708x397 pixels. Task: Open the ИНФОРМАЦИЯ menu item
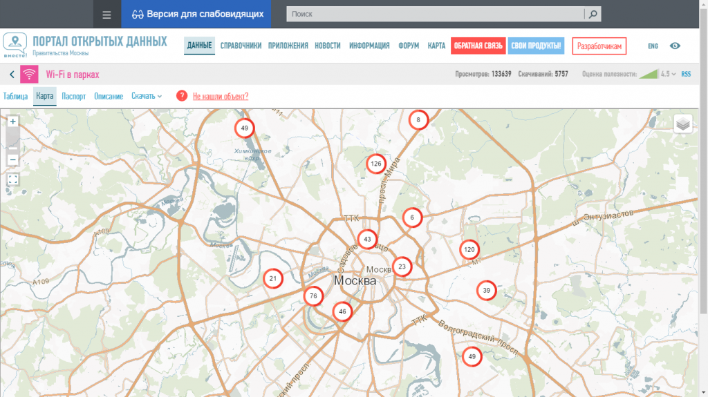369,46
